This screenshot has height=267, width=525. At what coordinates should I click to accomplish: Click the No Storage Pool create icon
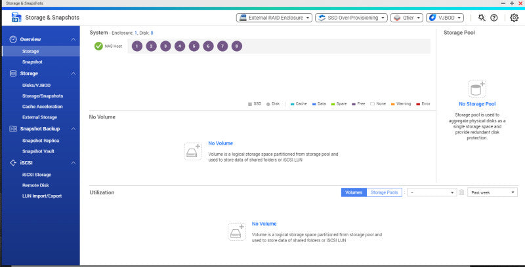pos(477,89)
